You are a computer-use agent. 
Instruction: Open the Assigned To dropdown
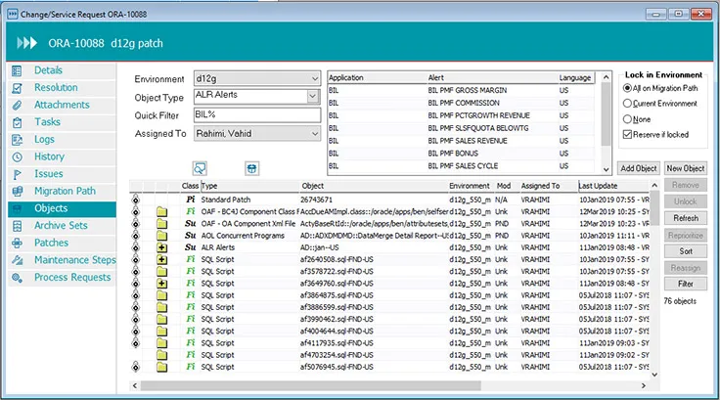point(313,133)
